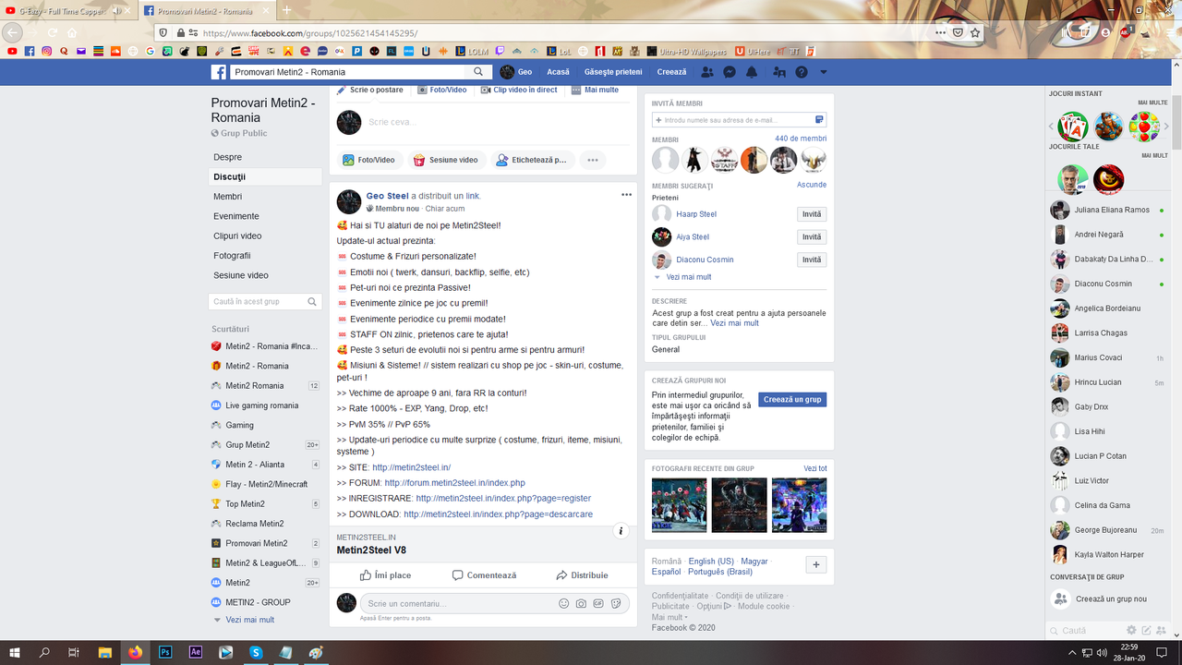Save page to Pocket icon in address bar

[958, 32]
